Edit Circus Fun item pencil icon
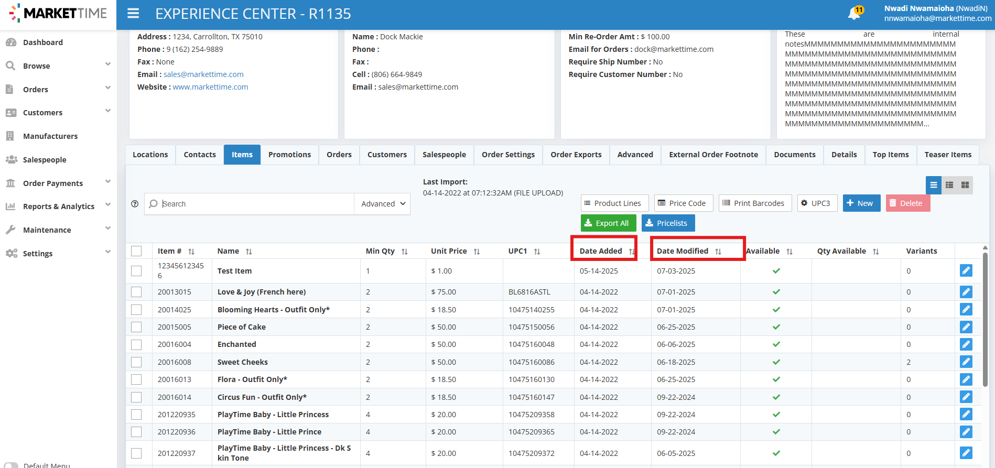Viewport: 995px width, 468px height. 966,397
